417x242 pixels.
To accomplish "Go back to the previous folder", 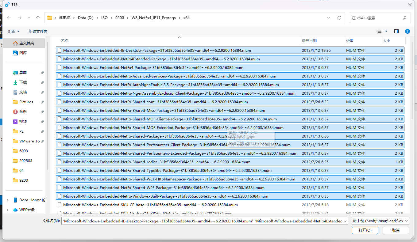I will tap(9, 18).
